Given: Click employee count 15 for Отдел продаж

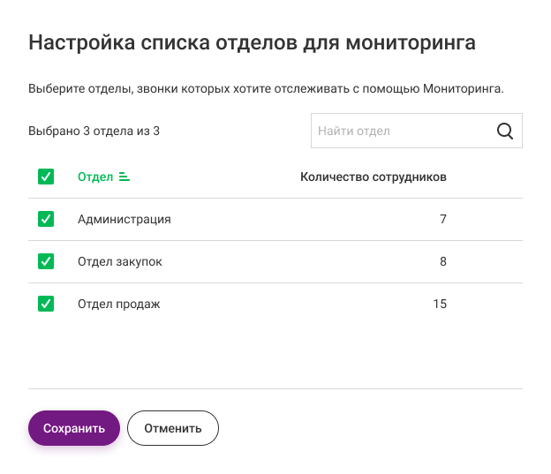Looking at the screenshot, I should pyautogui.click(x=440, y=304).
